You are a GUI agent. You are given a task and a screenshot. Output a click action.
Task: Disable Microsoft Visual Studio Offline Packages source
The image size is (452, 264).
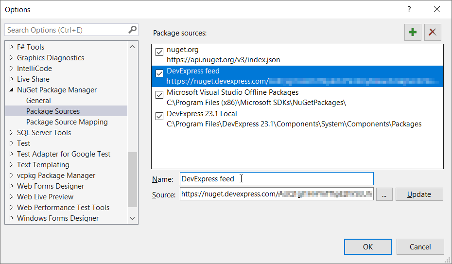159,95
